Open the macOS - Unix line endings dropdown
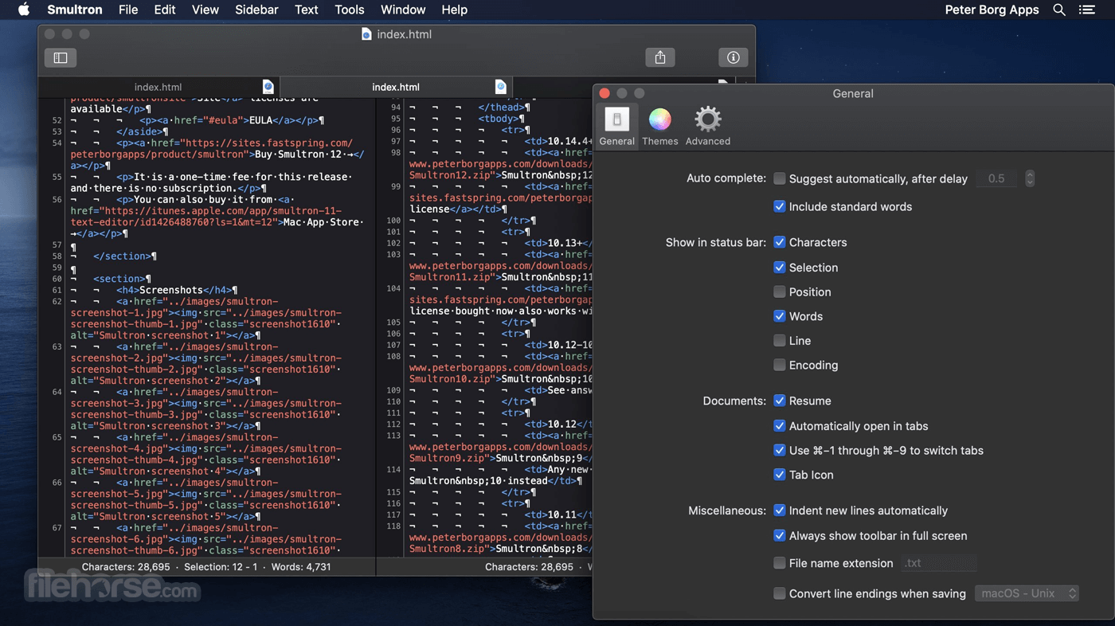 coord(1027,593)
